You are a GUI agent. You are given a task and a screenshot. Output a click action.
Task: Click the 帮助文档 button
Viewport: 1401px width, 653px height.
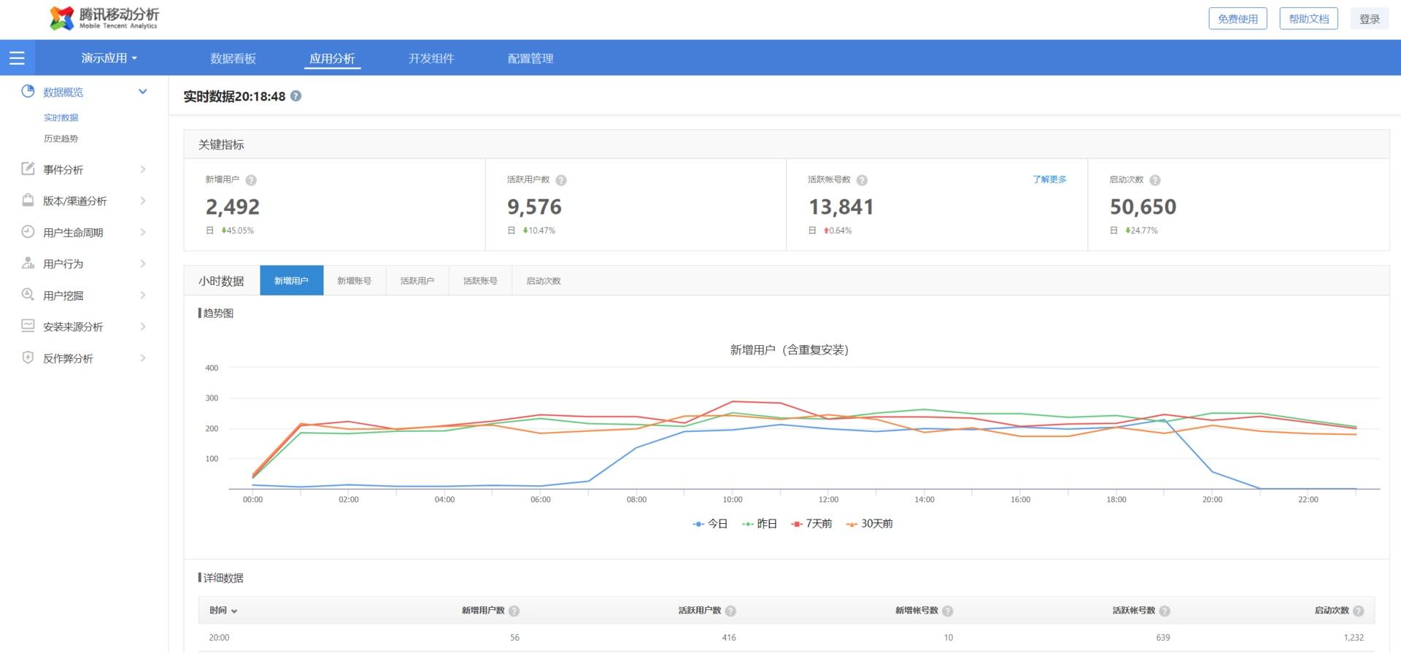1308,19
